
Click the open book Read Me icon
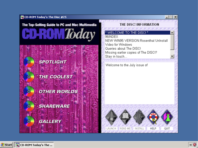pyautogui.click(x=125, y=117)
